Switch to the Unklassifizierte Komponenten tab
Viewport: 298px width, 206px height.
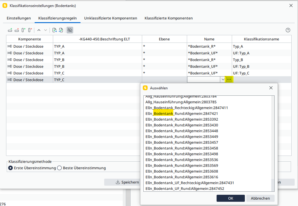point(111,18)
